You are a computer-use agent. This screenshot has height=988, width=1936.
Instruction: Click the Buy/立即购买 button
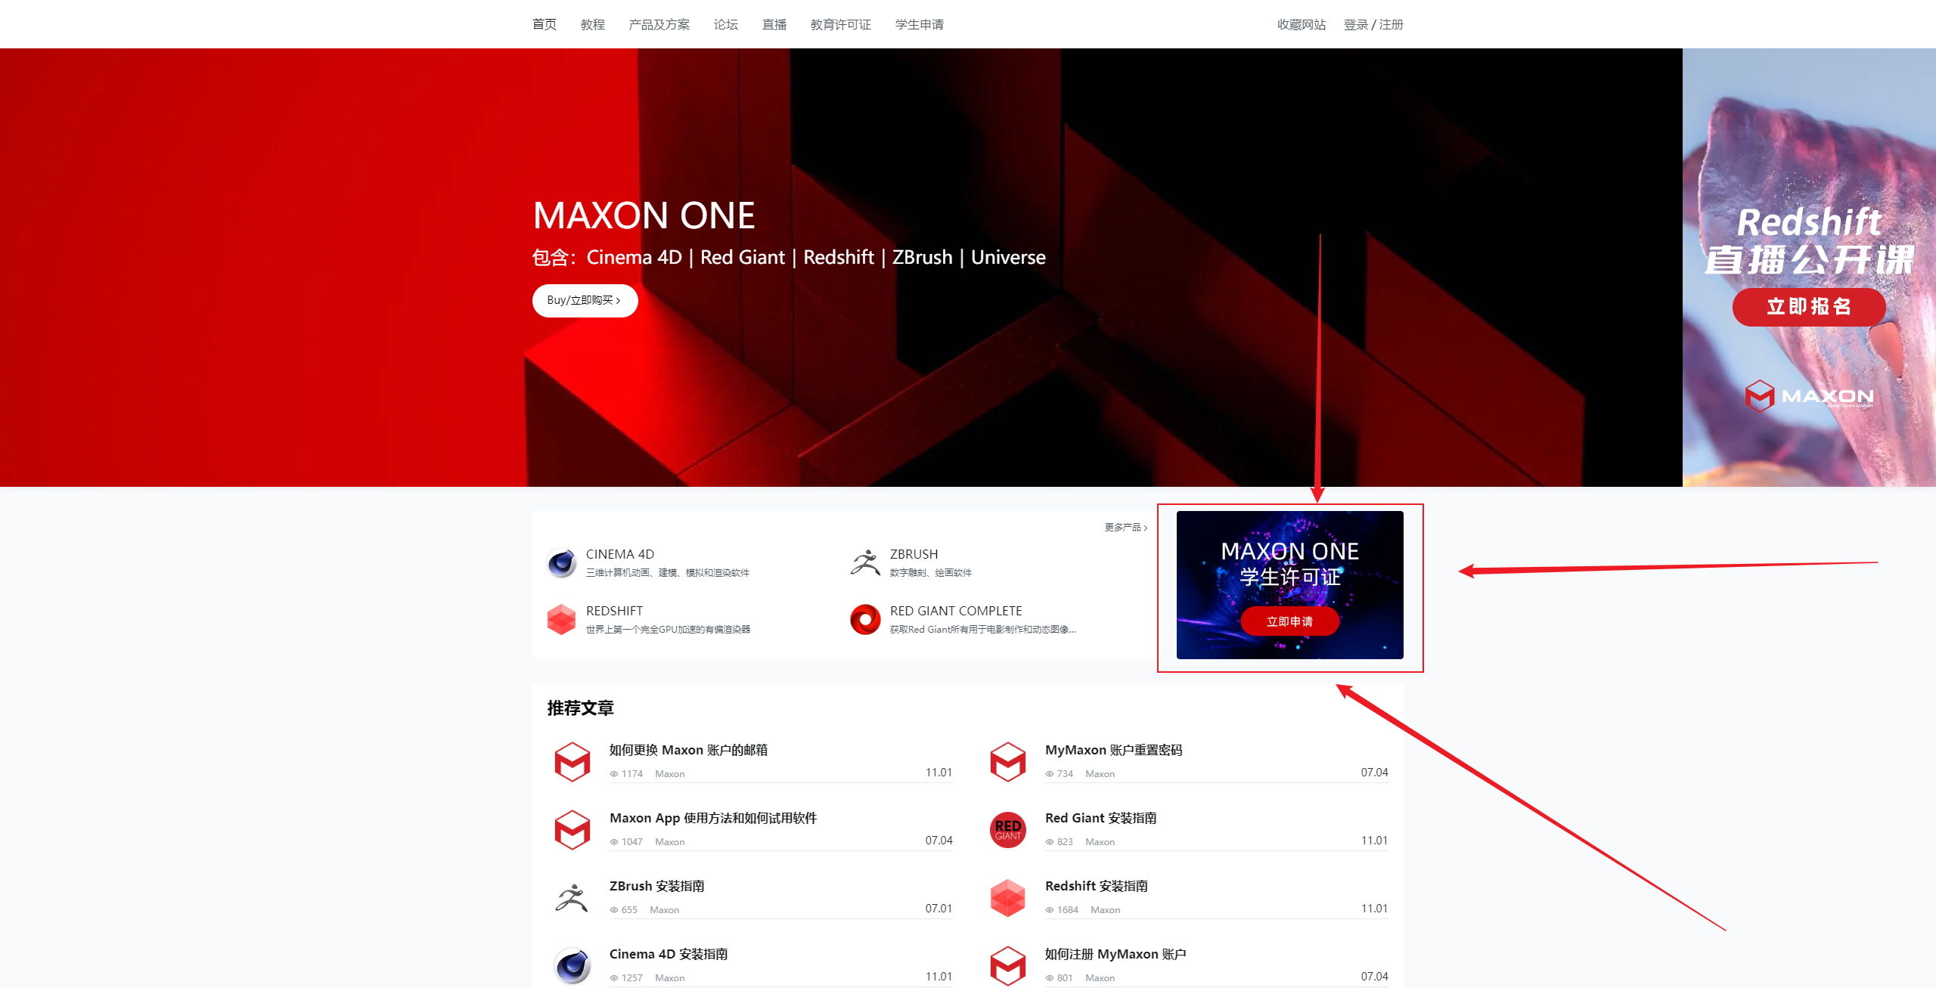[x=585, y=301]
